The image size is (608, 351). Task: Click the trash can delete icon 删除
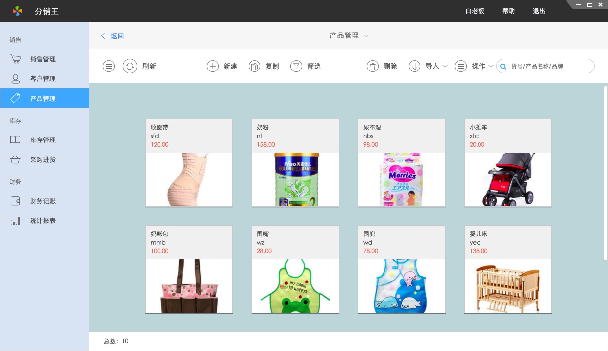(373, 66)
